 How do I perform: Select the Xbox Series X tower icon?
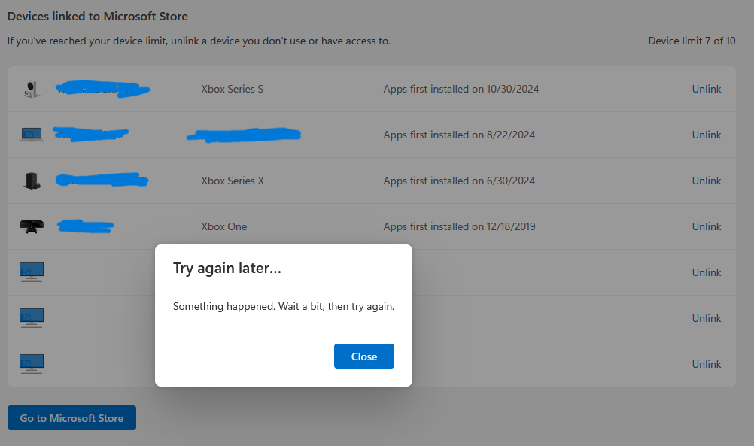tap(31, 180)
